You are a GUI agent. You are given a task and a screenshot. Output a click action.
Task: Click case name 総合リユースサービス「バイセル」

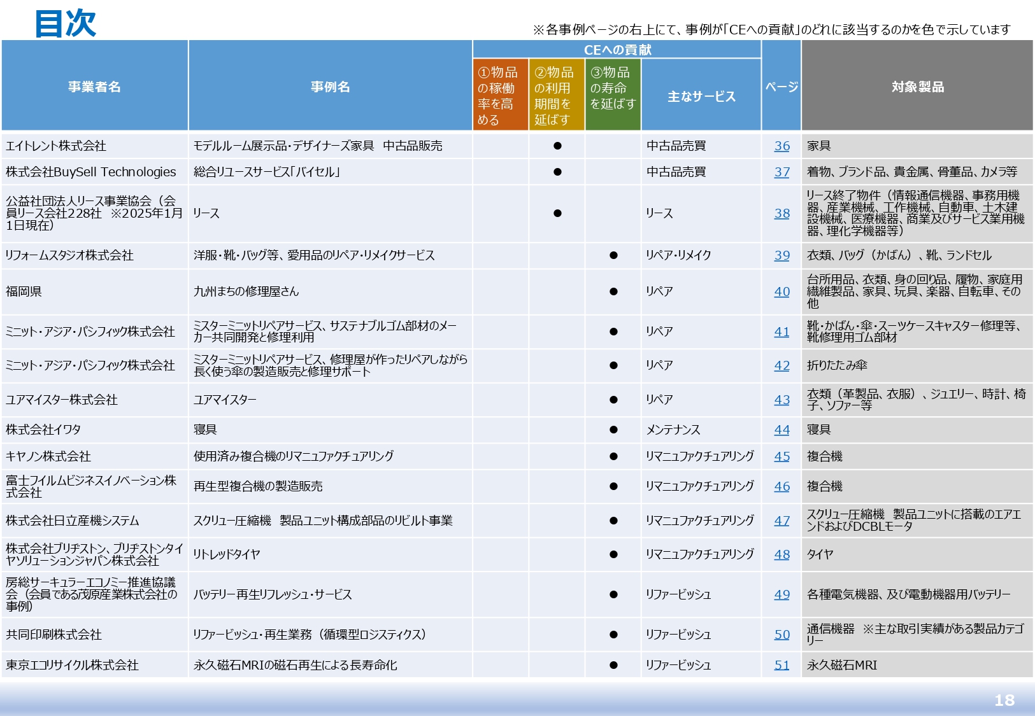click(268, 172)
